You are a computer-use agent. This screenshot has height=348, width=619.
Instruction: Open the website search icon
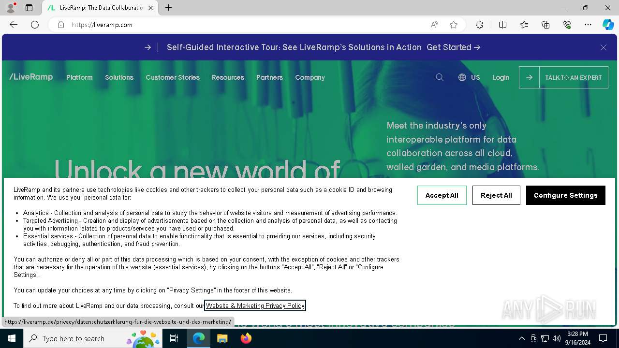point(440,77)
